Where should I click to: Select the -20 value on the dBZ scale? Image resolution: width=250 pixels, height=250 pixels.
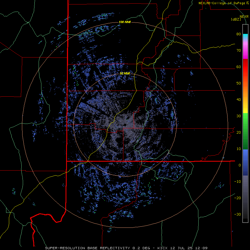[237, 198]
